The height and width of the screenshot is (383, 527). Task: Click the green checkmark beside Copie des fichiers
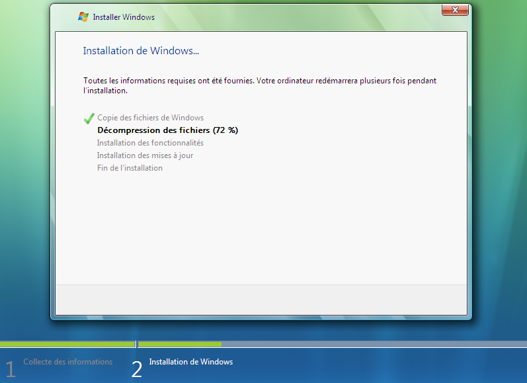click(x=89, y=118)
